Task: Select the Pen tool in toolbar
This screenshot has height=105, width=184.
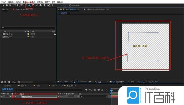Action: 29,5
